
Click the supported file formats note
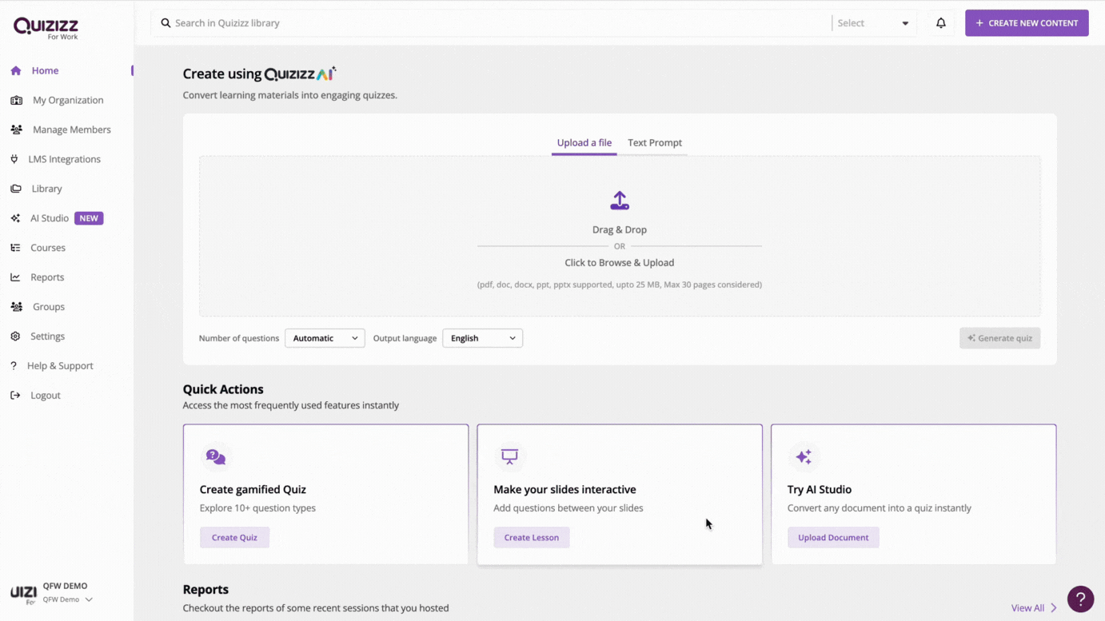pos(620,285)
